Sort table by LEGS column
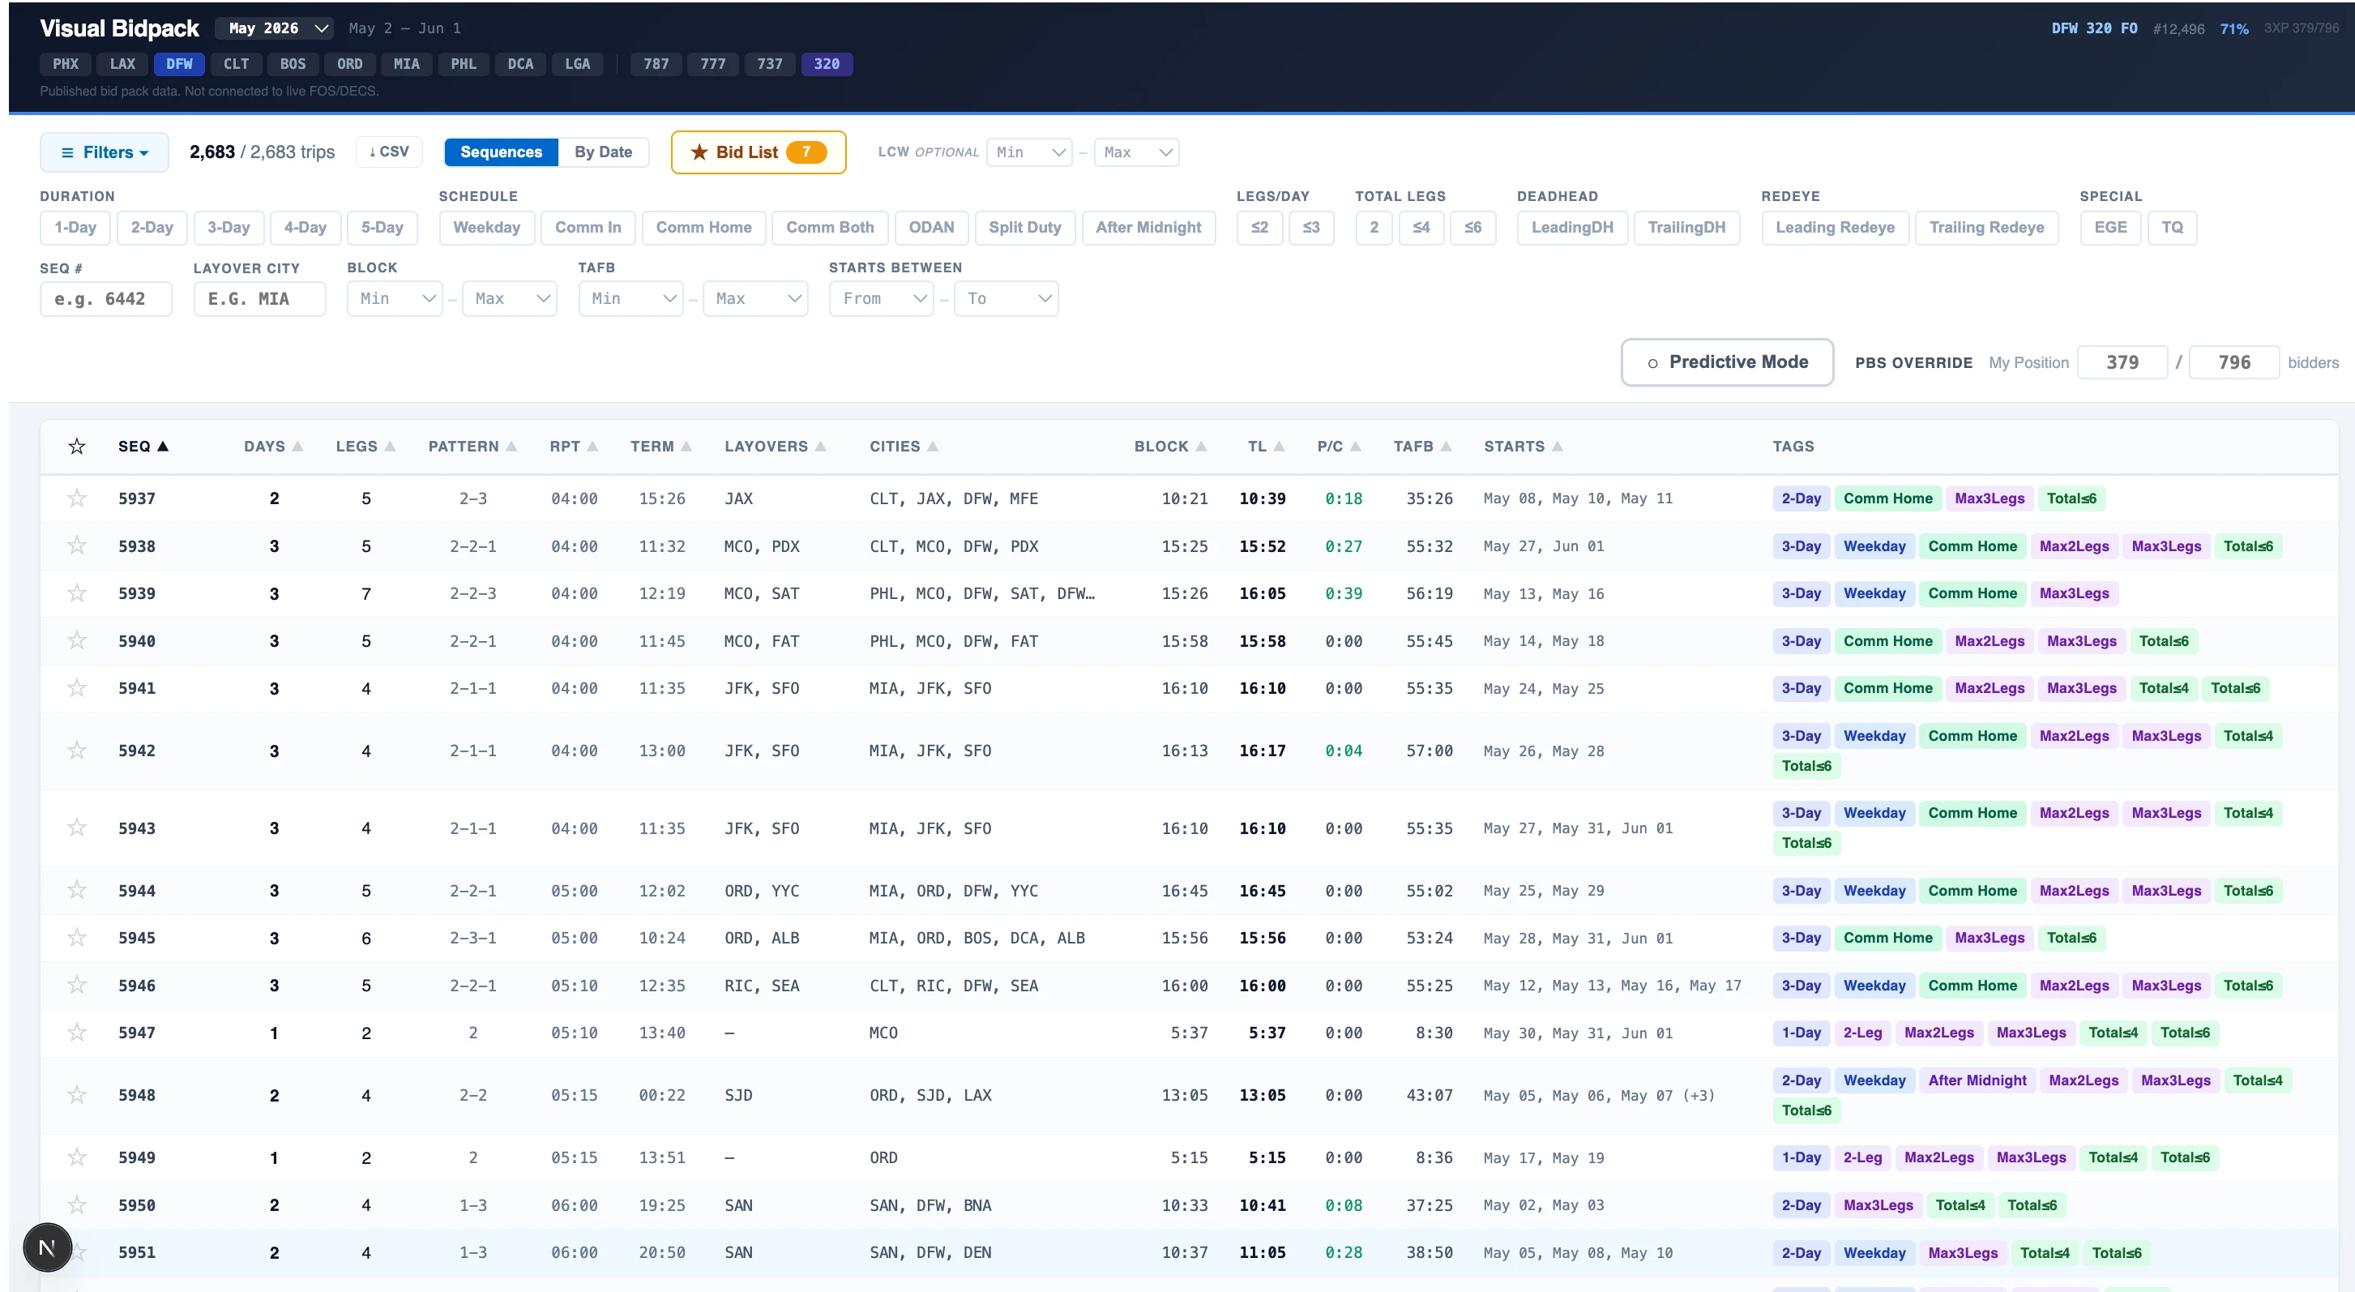The image size is (2355, 1292). [x=365, y=447]
